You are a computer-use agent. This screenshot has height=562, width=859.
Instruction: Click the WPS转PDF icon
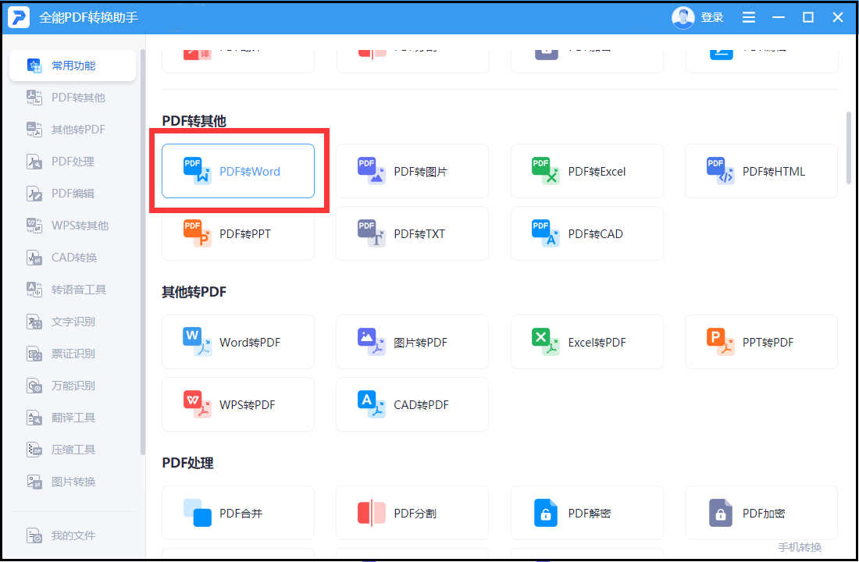pyautogui.click(x=198, y=404)
